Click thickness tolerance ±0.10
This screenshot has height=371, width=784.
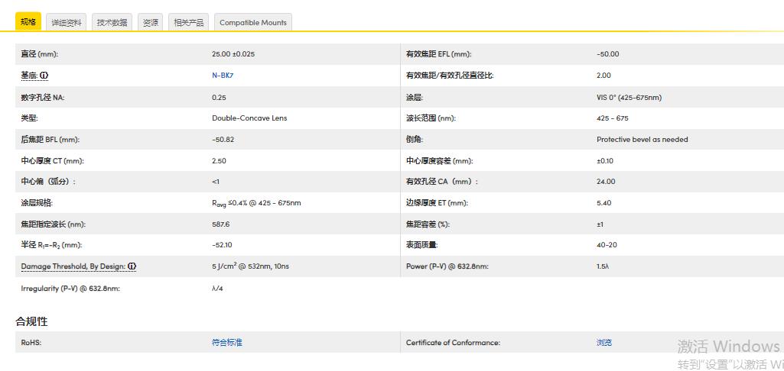(605, 161)
